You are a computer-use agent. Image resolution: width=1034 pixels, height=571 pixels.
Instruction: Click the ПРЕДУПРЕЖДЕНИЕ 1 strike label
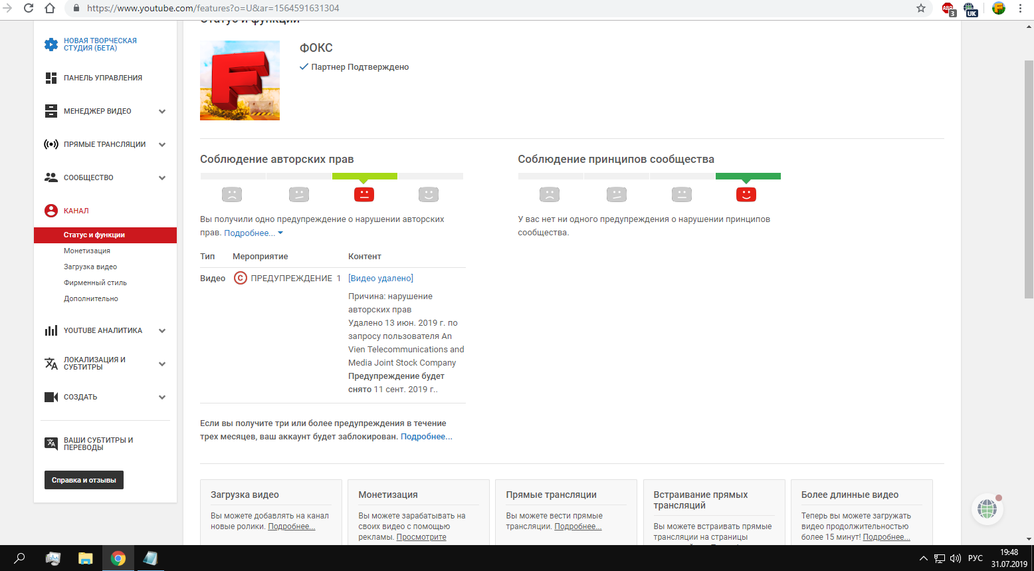296,279
